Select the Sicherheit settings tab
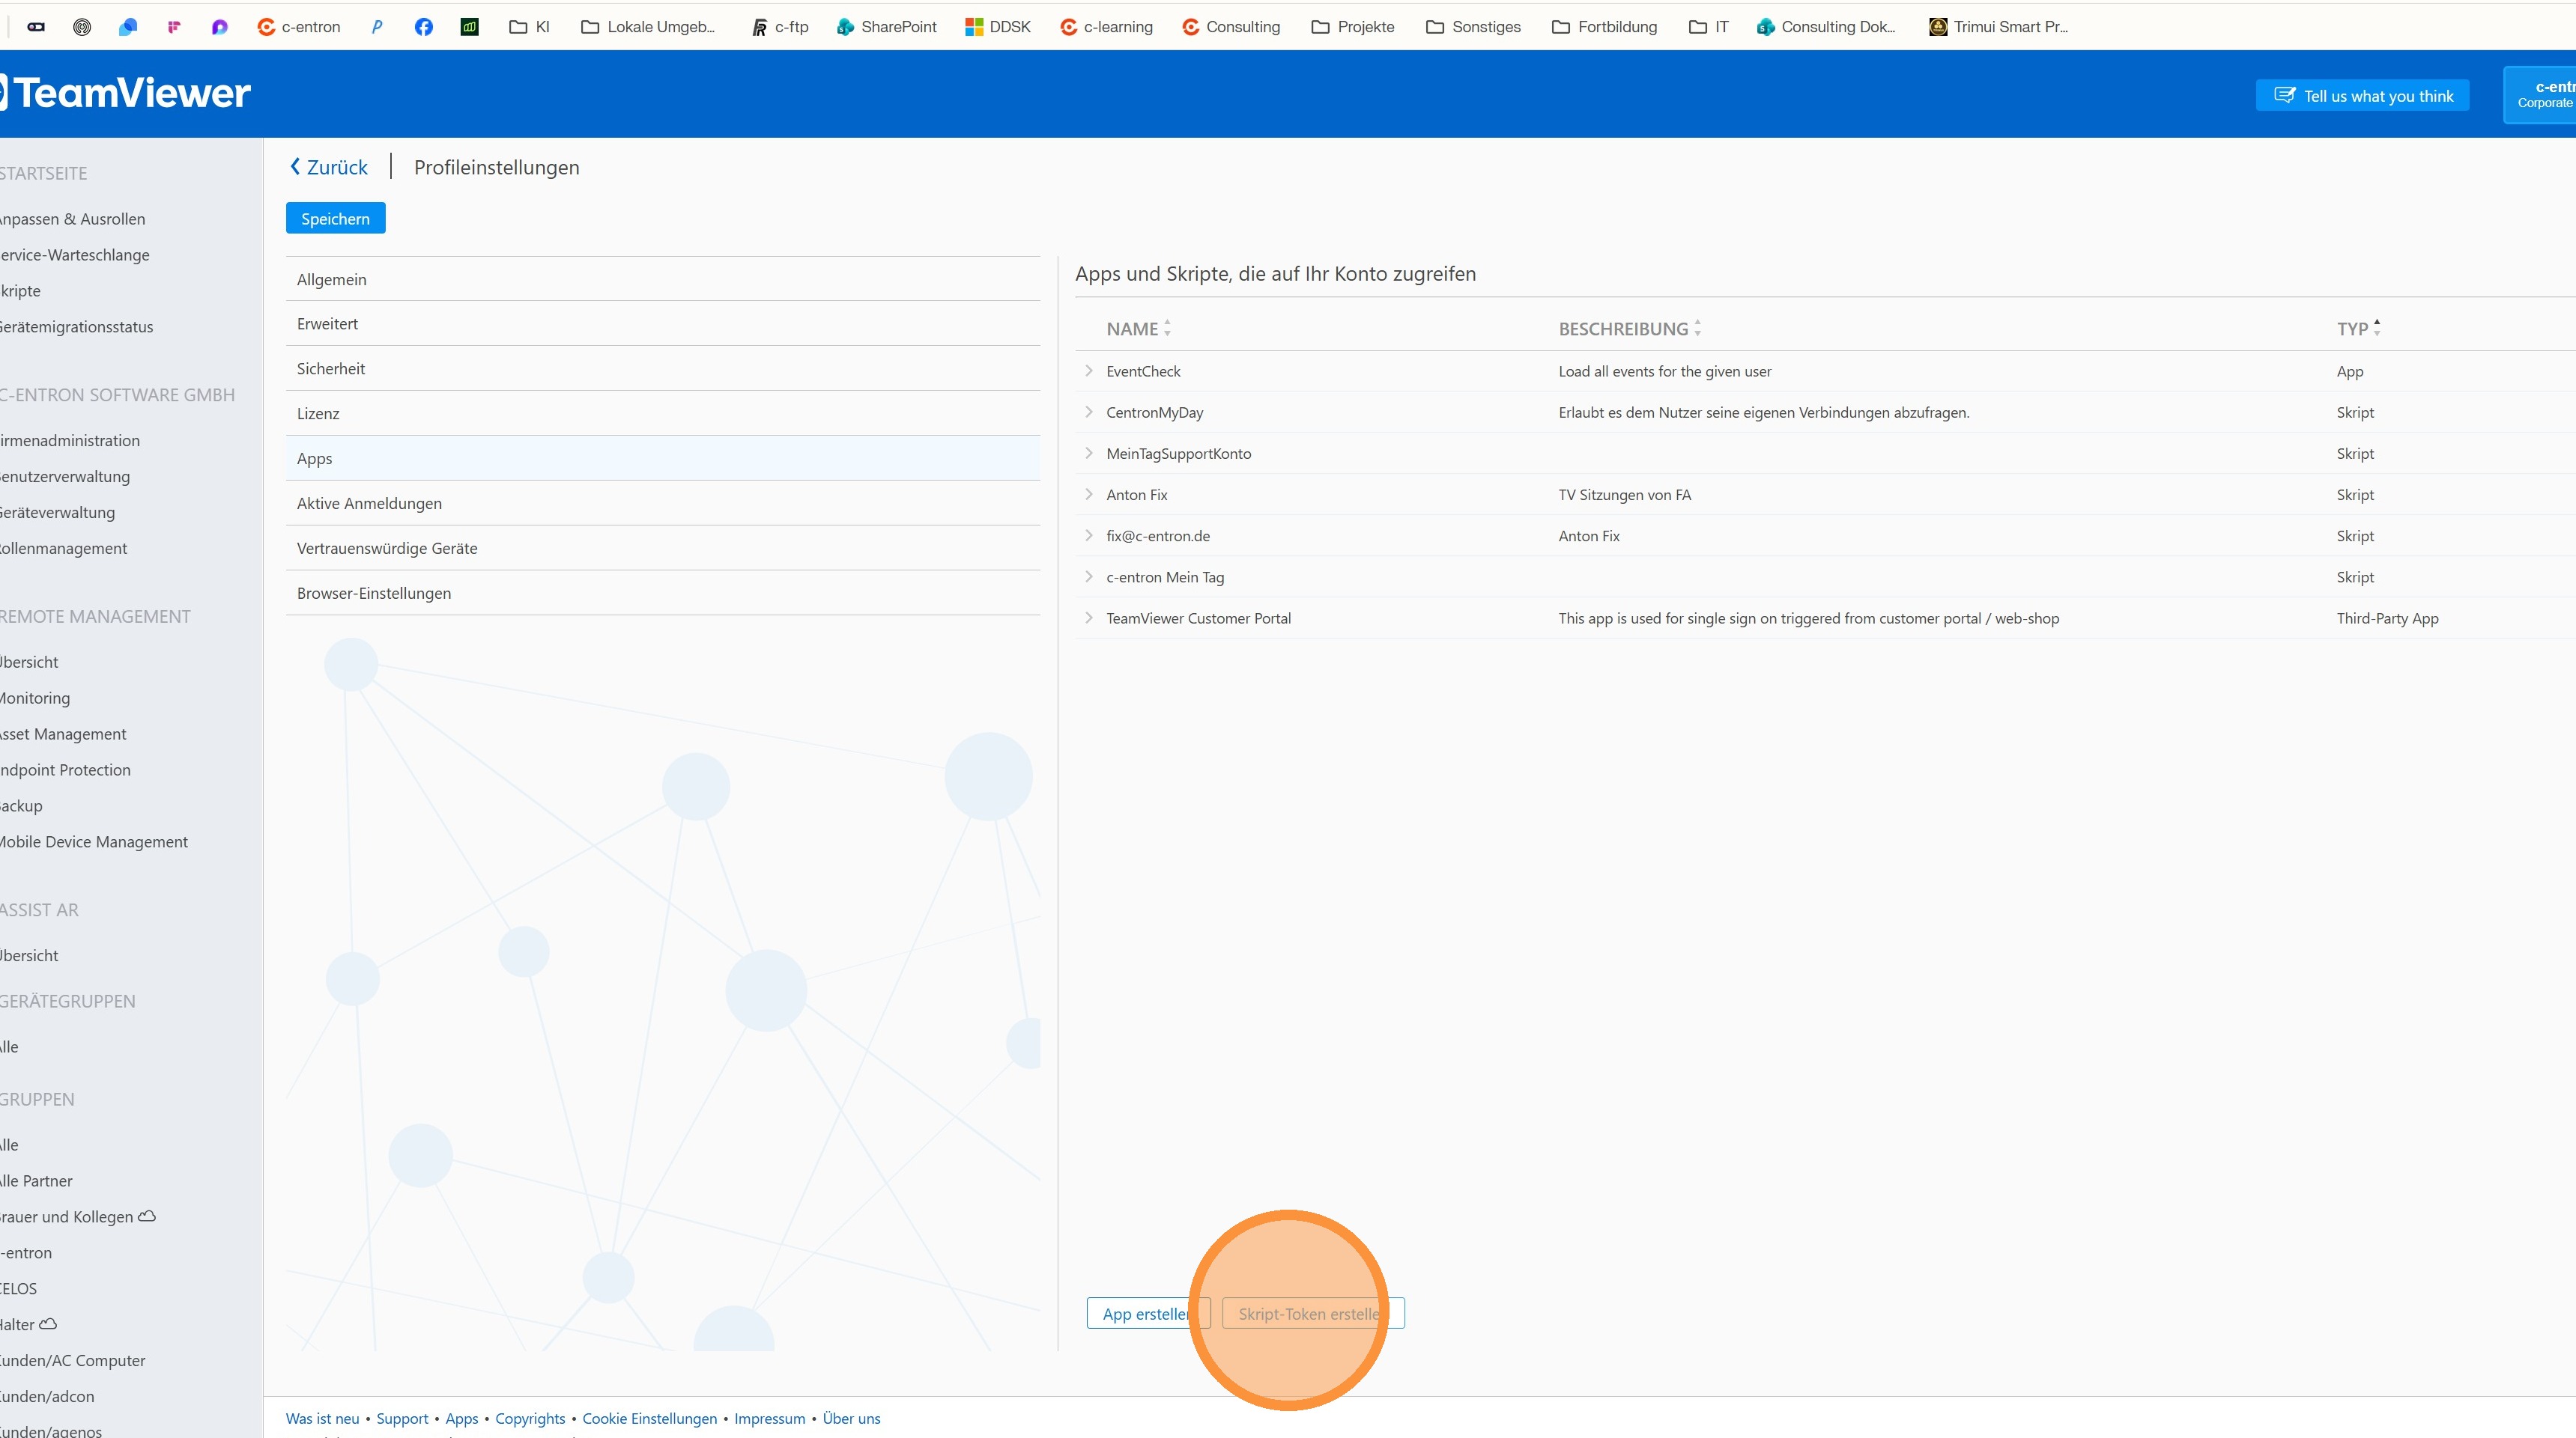Viewport: 2576px width, 1438px height. point(331,369)
